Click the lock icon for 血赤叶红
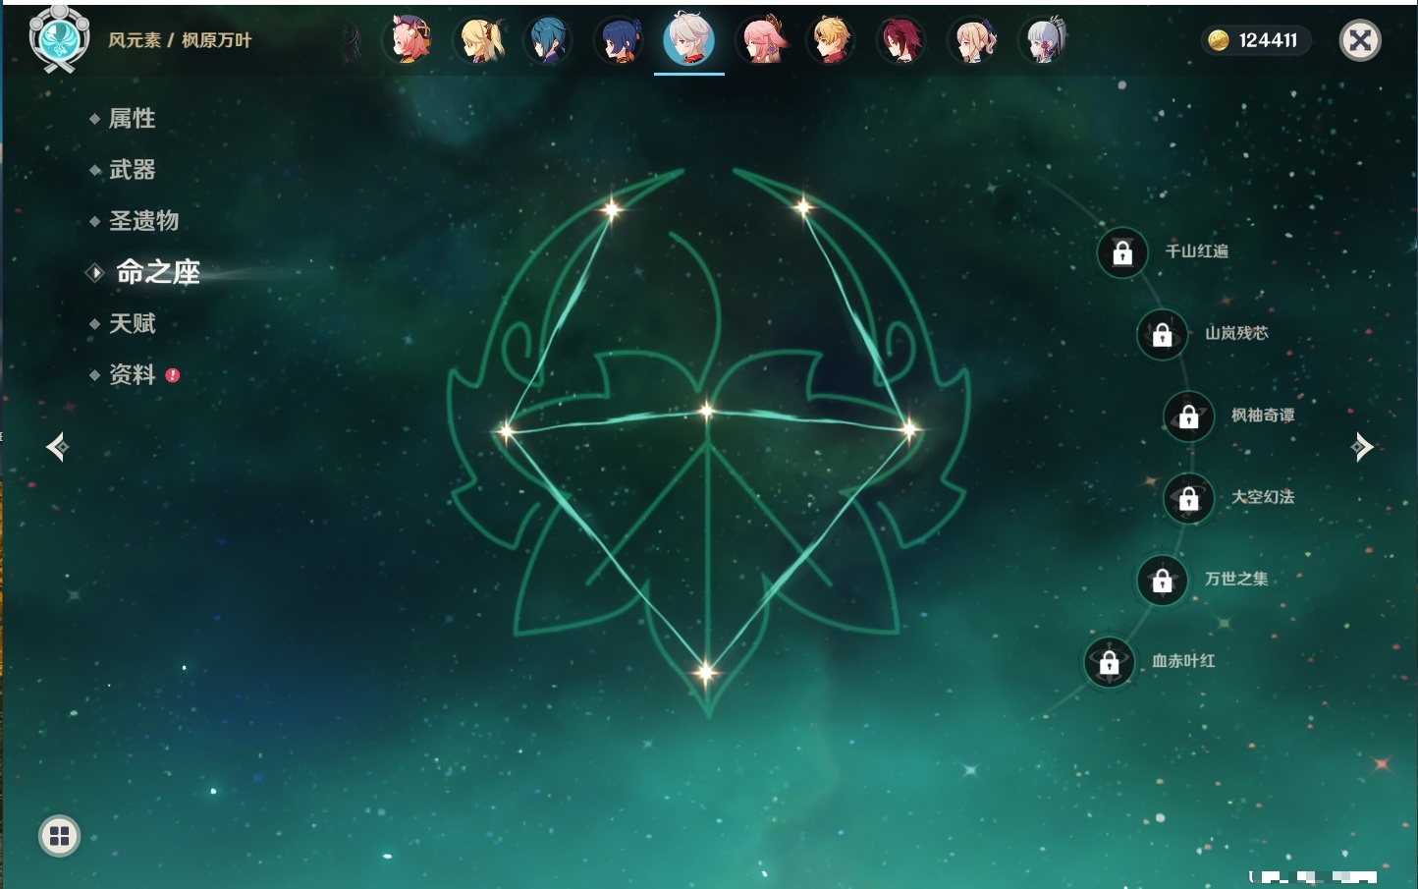1418x889 pixels. pos(1109,662)
